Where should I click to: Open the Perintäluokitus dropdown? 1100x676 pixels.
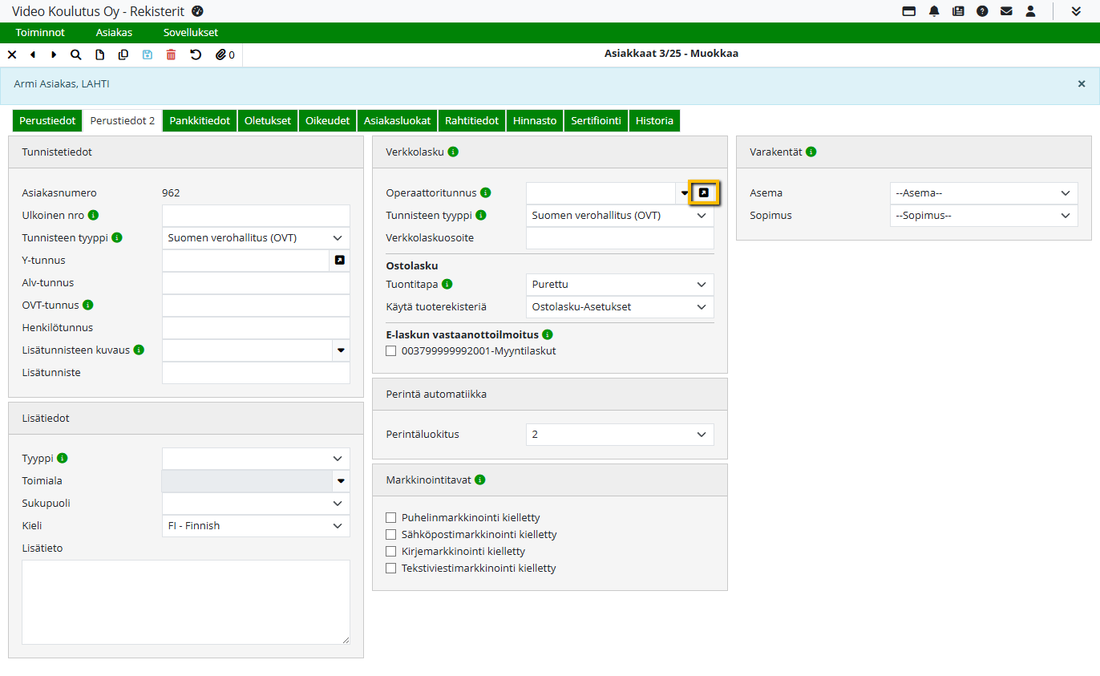[x=620, y=435]
